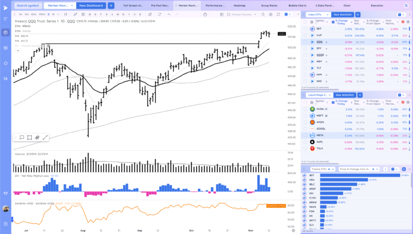Open the Bubble Charts tab
The width and height of the screenshot is (413, 234).
[297, 5]
